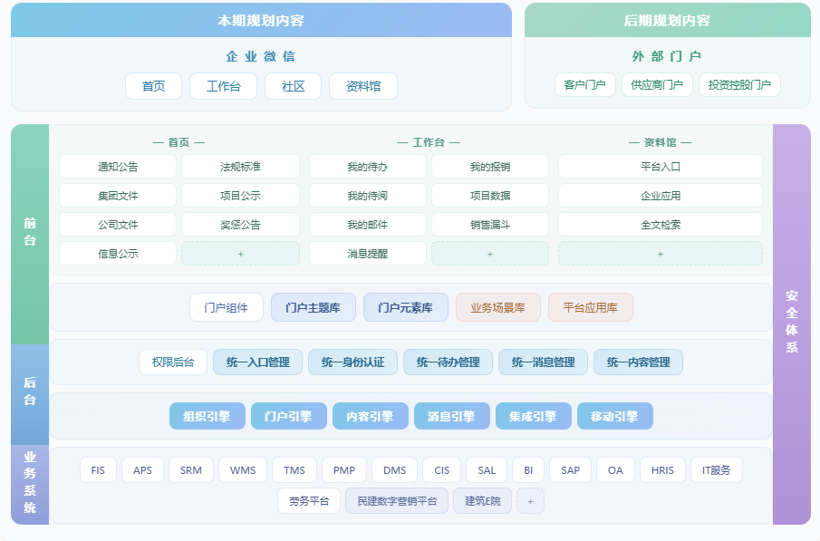Click the 法规标准 card

click(240, 167)
